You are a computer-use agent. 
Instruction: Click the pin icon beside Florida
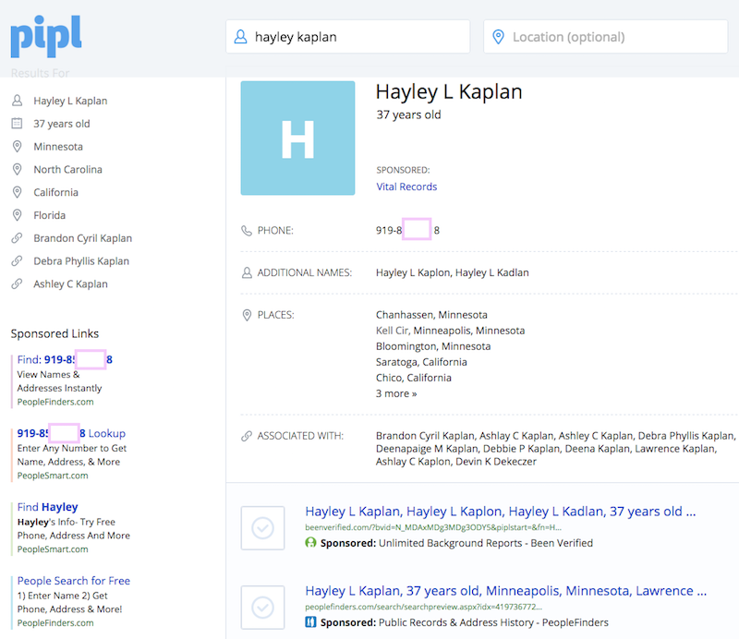(x=17, y=215)
